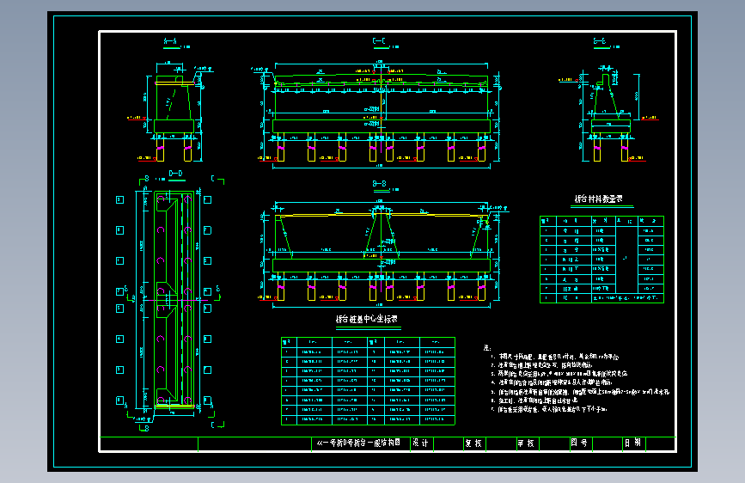The width and height of the screenshot is (745, 483).
Task: Click the 日期 cell in title block
Action: (x=632, y=443)
